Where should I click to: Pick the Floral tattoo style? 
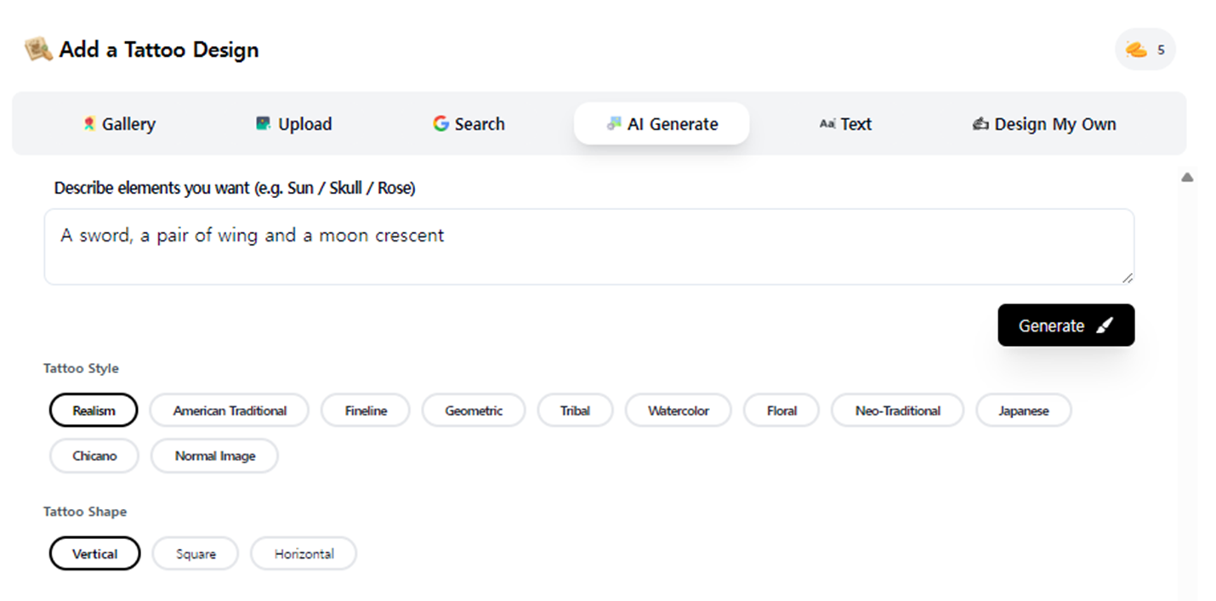point(781,411)
